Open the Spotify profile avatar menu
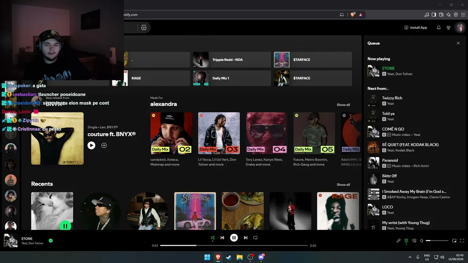Image resolution: width=468 pixels, height=263 pixels. tap(460, 27)
